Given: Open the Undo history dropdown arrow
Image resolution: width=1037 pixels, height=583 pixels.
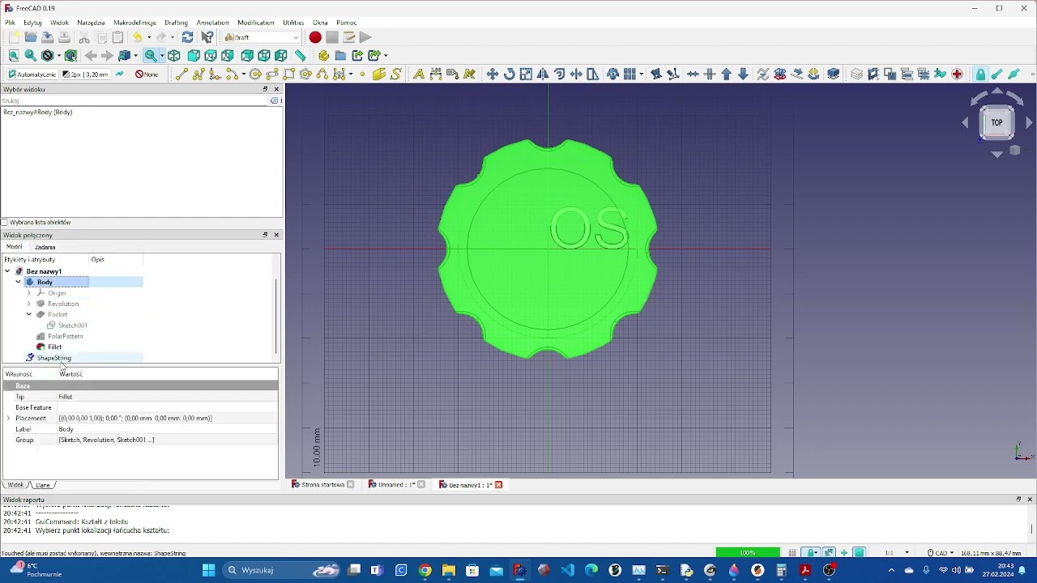Looking at the screenshot, I should [x=148, y=37].
